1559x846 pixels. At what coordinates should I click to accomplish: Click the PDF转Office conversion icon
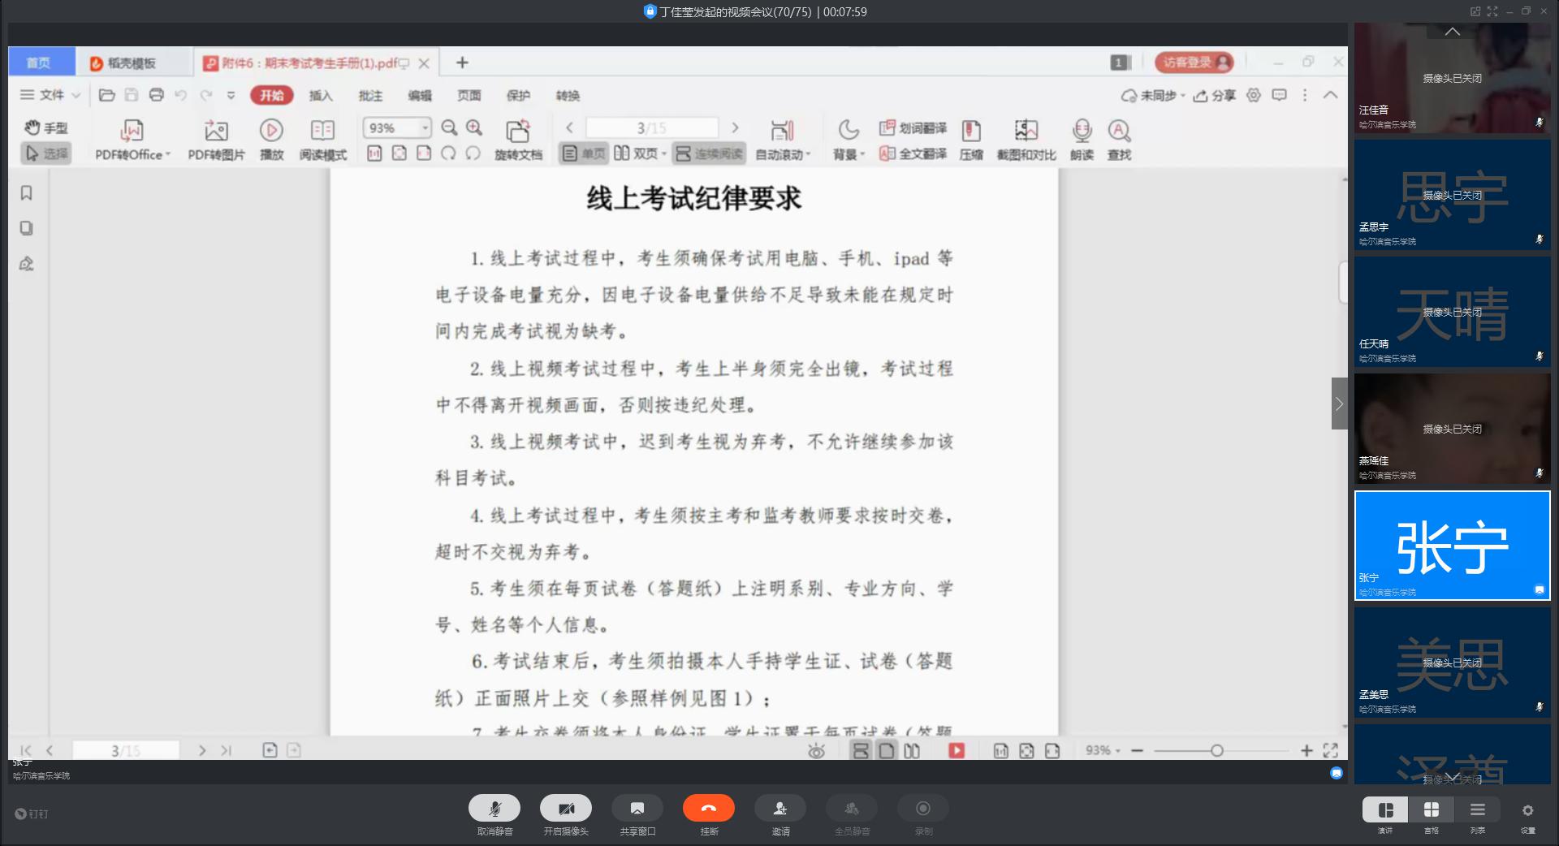(132, 131)
